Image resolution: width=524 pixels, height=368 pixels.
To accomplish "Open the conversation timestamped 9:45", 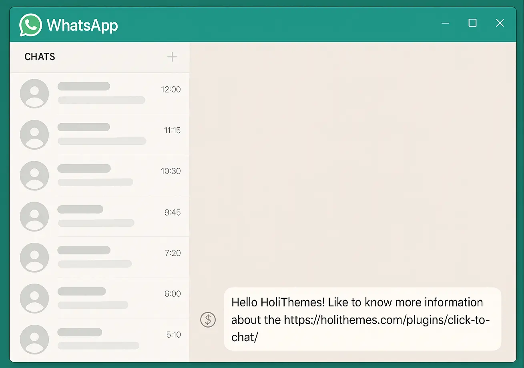I will point(100,216).
